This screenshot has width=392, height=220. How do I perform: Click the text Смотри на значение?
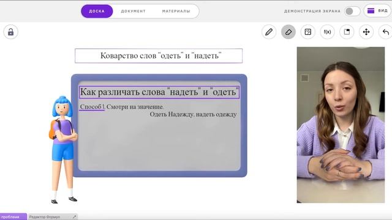pyautogui.click(x=135, y=107)
